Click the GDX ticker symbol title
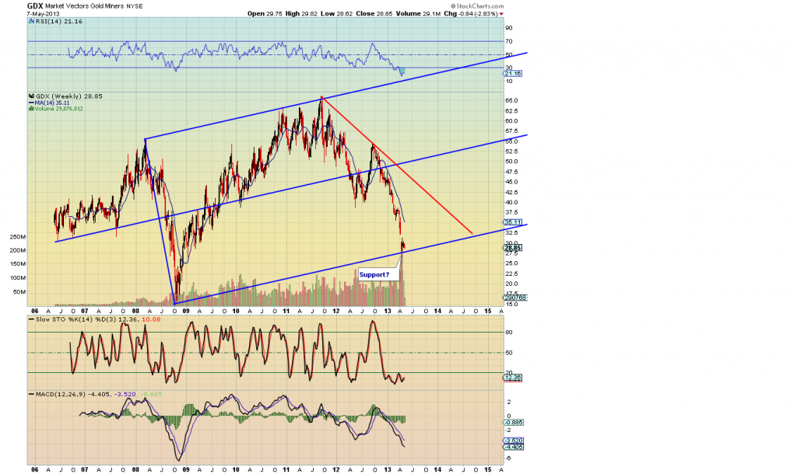Viewport: 797px width, 474px height. (x=35, y=6)
